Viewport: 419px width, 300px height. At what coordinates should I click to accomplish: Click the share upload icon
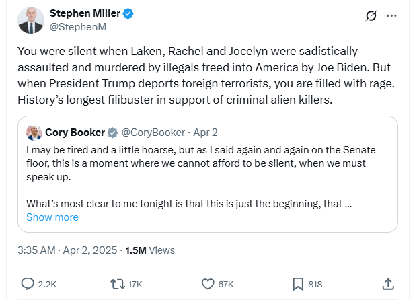(x=388, y=284)
